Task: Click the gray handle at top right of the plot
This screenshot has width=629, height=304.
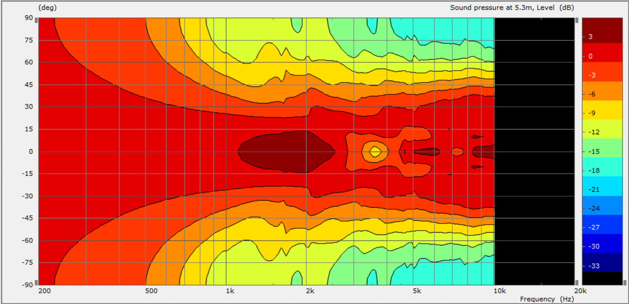Action: click(x=577, y=21)
